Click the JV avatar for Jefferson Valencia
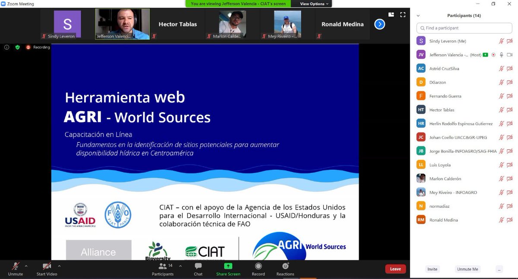Viewport: 518px width, 279px height. tap(421, 55)
